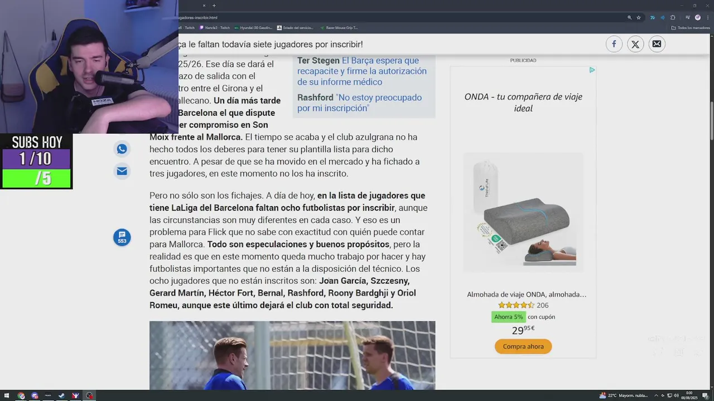Share article by email in header
The height and width of the screenshot is (401, 714).
657,44
